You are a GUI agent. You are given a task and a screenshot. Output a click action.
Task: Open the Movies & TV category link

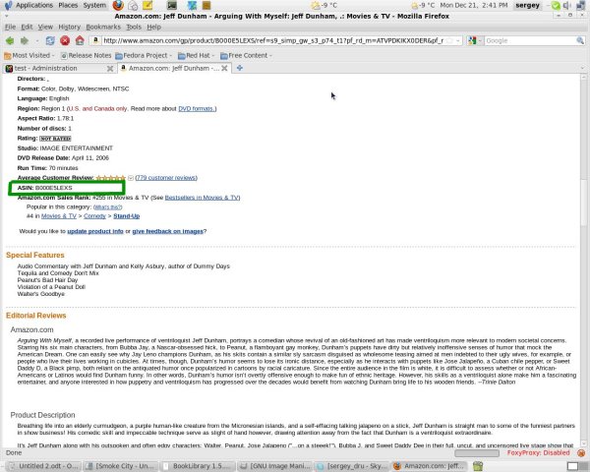[59, 216]
